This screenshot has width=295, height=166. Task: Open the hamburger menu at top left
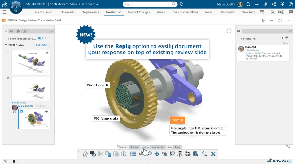click(4, 12)
